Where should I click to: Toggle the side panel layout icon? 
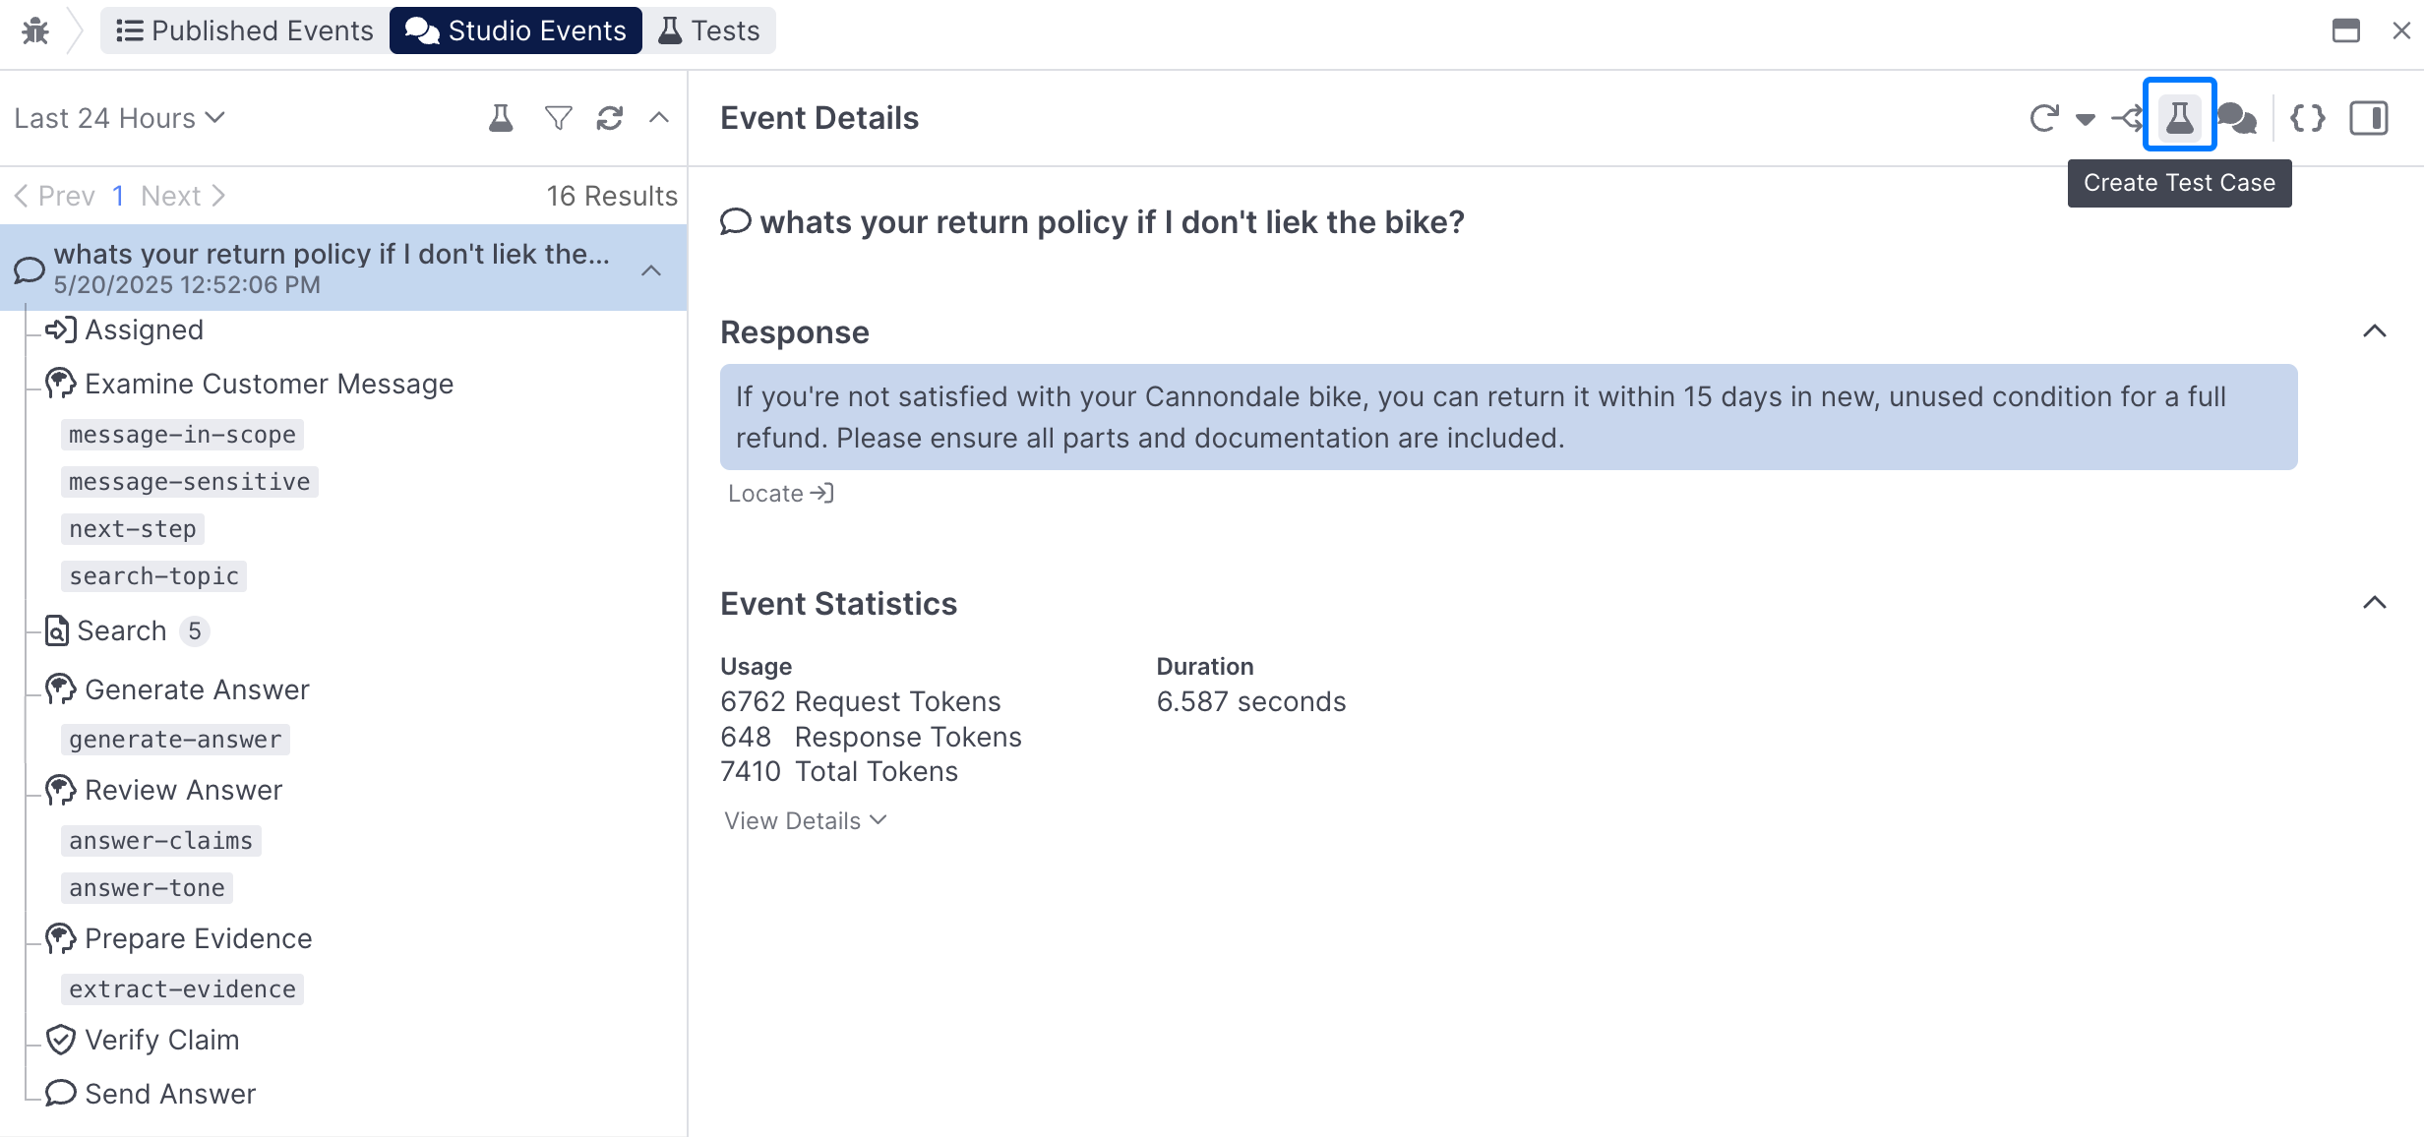click(x=2368, y=118)
